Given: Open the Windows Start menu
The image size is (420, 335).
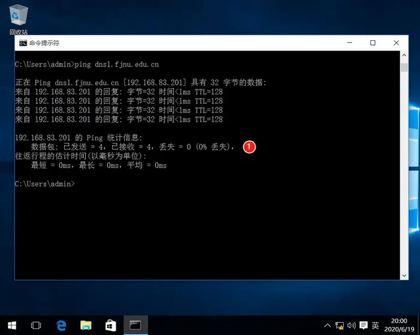Looking at the screenshot, I should click(x=12, y=325).
